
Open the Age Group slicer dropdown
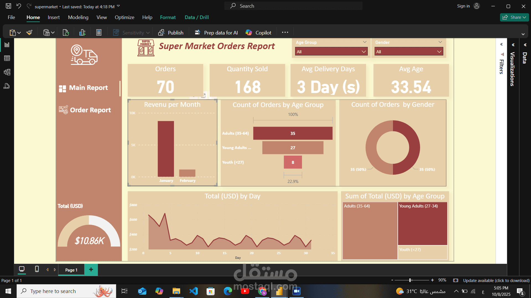click(x=331, y=52)
